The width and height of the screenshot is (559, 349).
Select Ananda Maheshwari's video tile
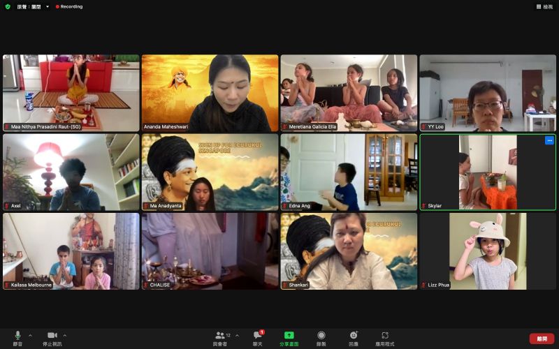[x=210, y=93]
